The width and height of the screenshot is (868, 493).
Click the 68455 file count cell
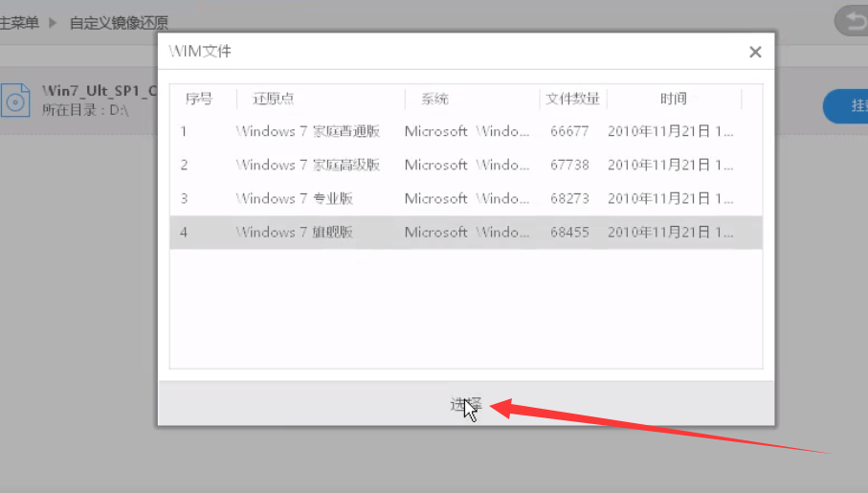[x=569, y=232]
